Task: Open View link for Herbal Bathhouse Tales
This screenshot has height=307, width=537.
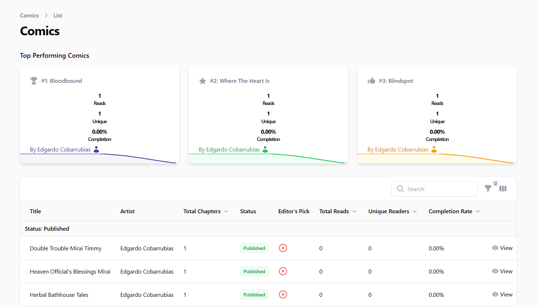Action: click(x=503, y=295)
